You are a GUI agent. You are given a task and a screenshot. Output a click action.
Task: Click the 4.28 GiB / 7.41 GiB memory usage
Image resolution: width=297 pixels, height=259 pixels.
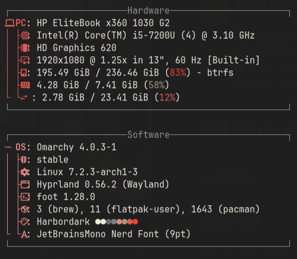pos(87,85)
